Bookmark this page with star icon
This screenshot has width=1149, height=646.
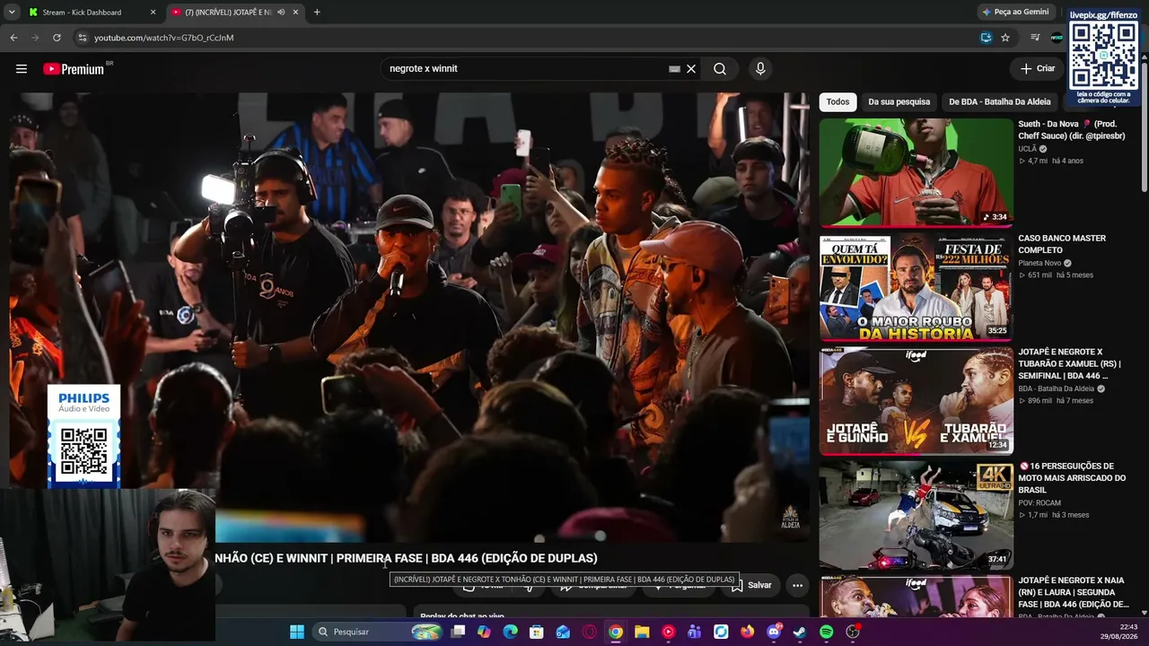[x=1005, y=38]
